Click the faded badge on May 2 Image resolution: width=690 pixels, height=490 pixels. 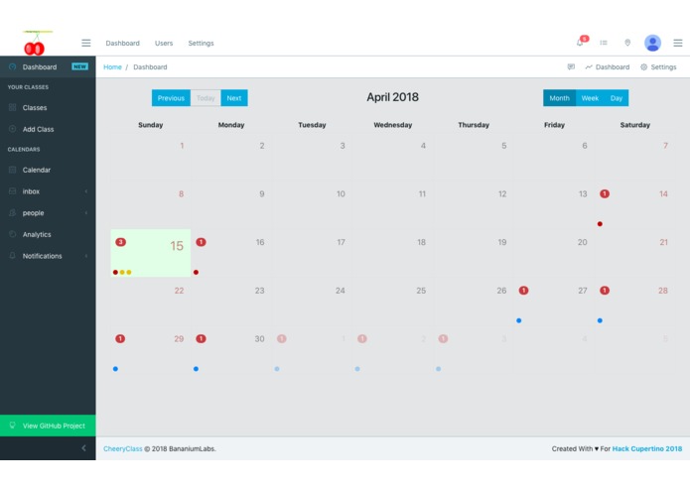[x=362, y=339]
